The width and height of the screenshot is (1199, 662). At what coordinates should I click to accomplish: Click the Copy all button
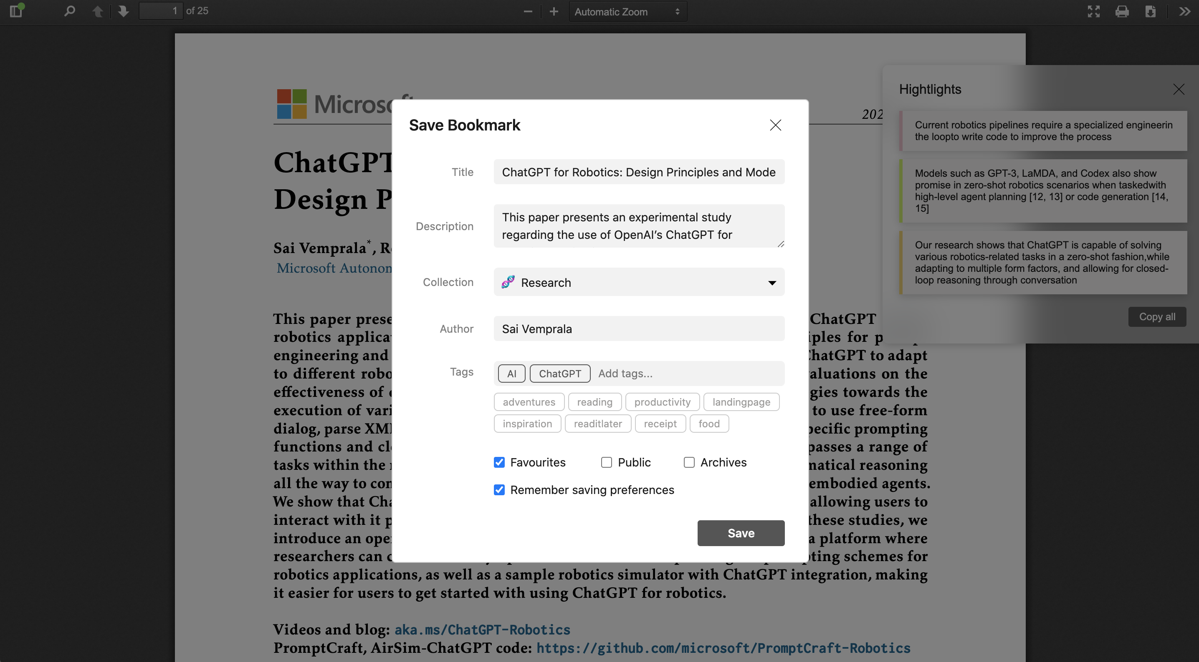coord(1157,316)
